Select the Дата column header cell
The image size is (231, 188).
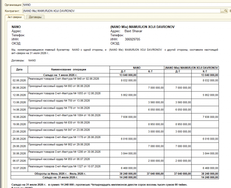pos(19,69)
